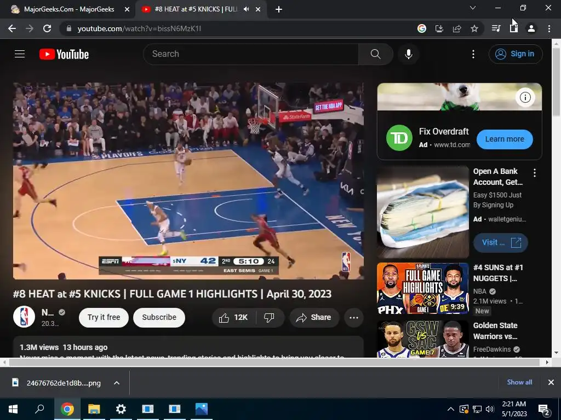
Task: Click Visit button on wallet ad
Action: tap(501, 243)
